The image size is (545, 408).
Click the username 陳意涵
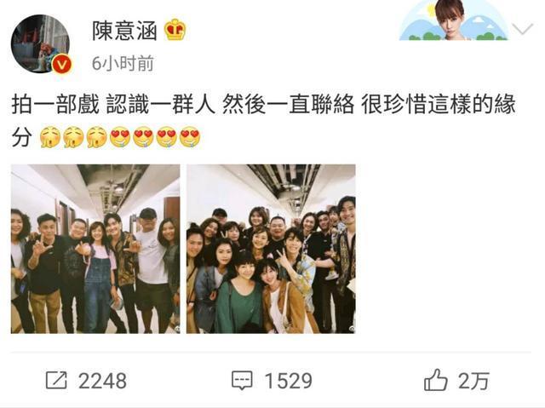point(124,31)
